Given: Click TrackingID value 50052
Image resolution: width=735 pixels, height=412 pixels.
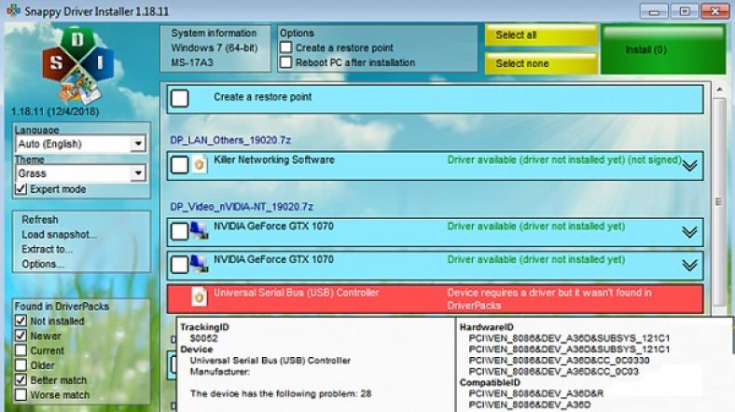Looking at the screenshot, I should point(203,338).
